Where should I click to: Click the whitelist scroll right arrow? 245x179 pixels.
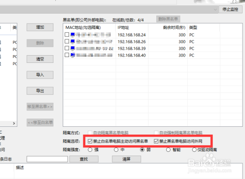click(14, 123)
